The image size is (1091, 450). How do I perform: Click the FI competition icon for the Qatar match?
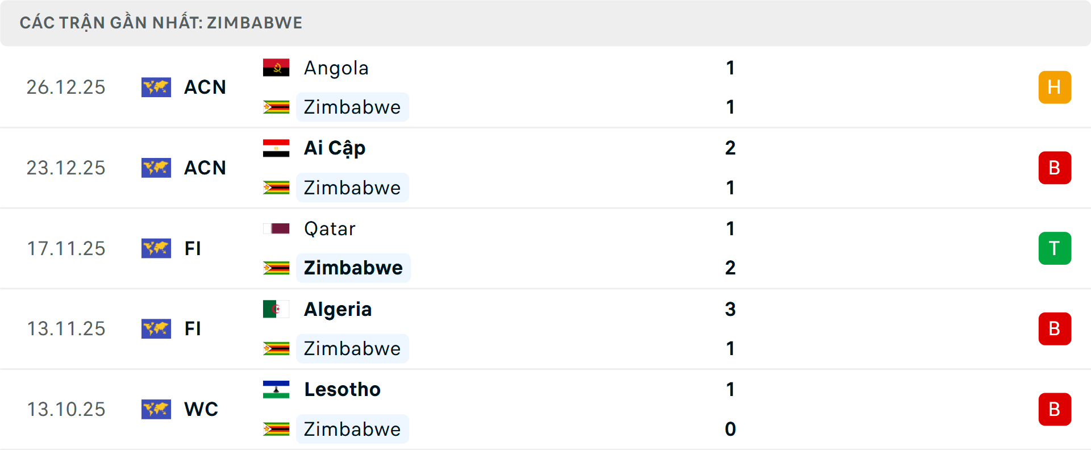coord(156,248)
